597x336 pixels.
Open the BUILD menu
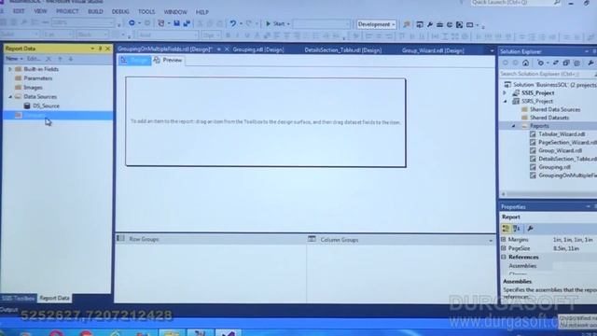[95, 11]
